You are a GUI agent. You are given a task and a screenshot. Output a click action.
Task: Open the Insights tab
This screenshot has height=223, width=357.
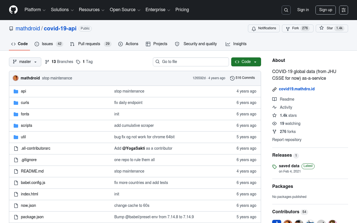[x=236, y=44]
